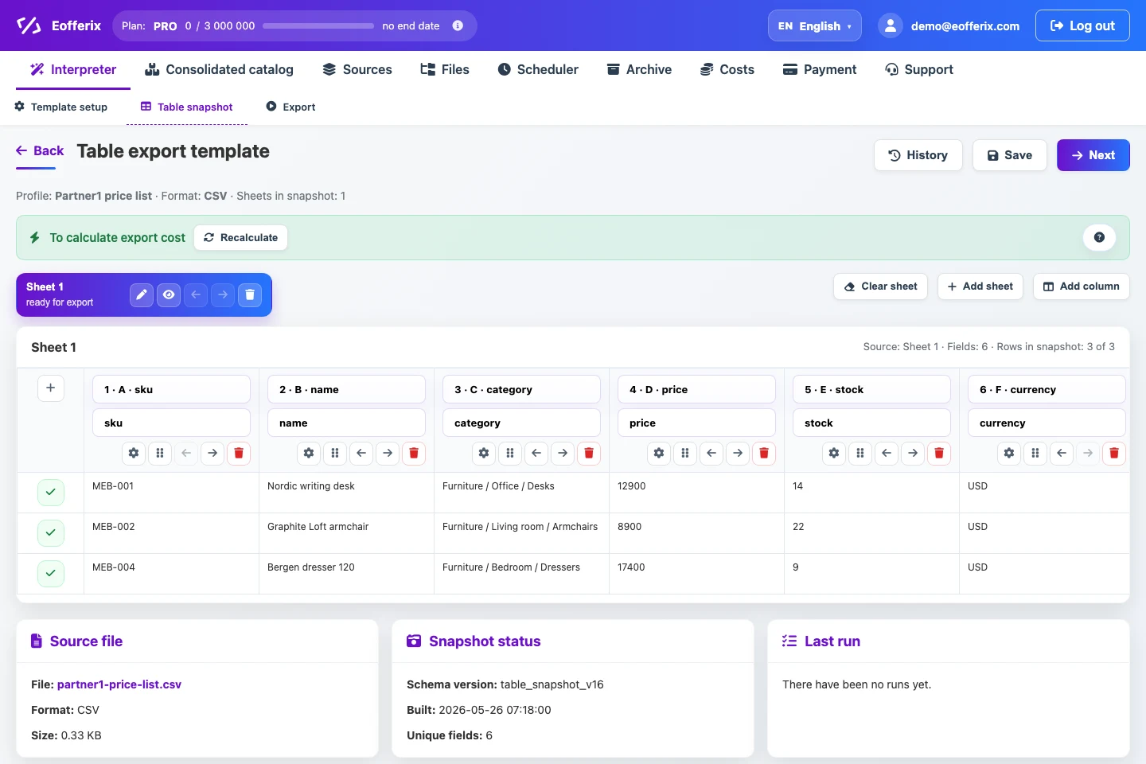1146x764 pixels.
Task: Edit Sheet 1 with the pencil icon
Action: pos(142,294)
